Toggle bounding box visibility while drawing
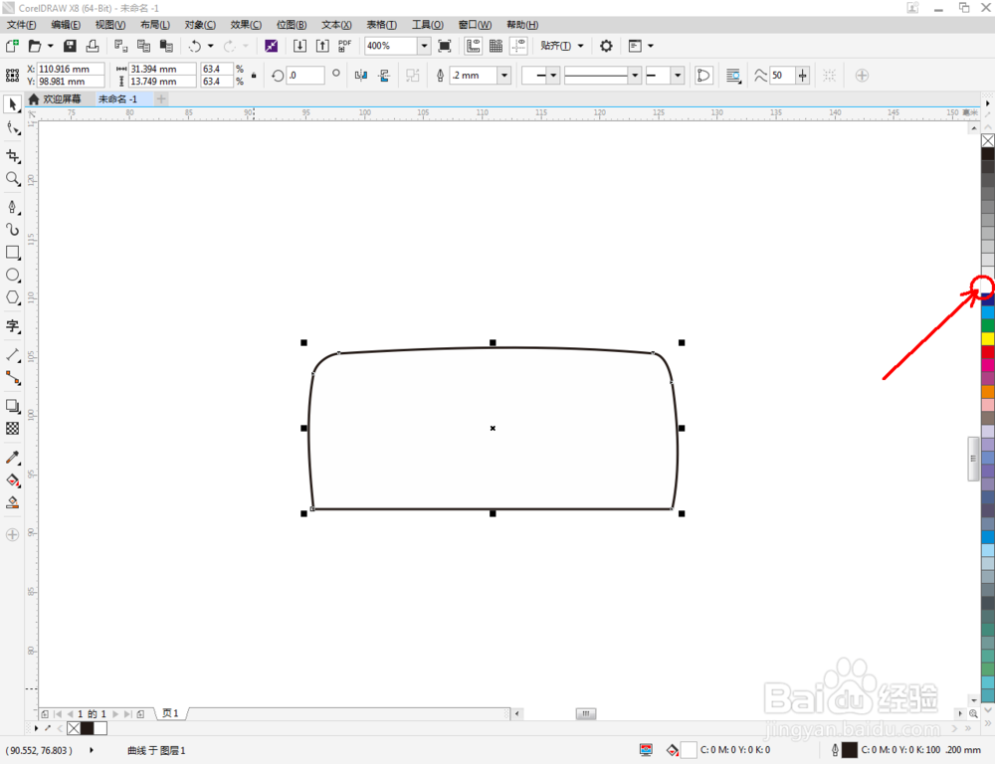The width and height of the screenshot is (995, 764). point(829,76)
